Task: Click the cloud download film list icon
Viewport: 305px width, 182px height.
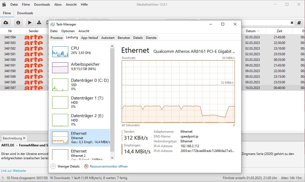Action: [6, 23]
